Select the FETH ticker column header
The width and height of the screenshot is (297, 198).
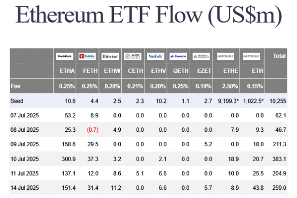[87, 71]
